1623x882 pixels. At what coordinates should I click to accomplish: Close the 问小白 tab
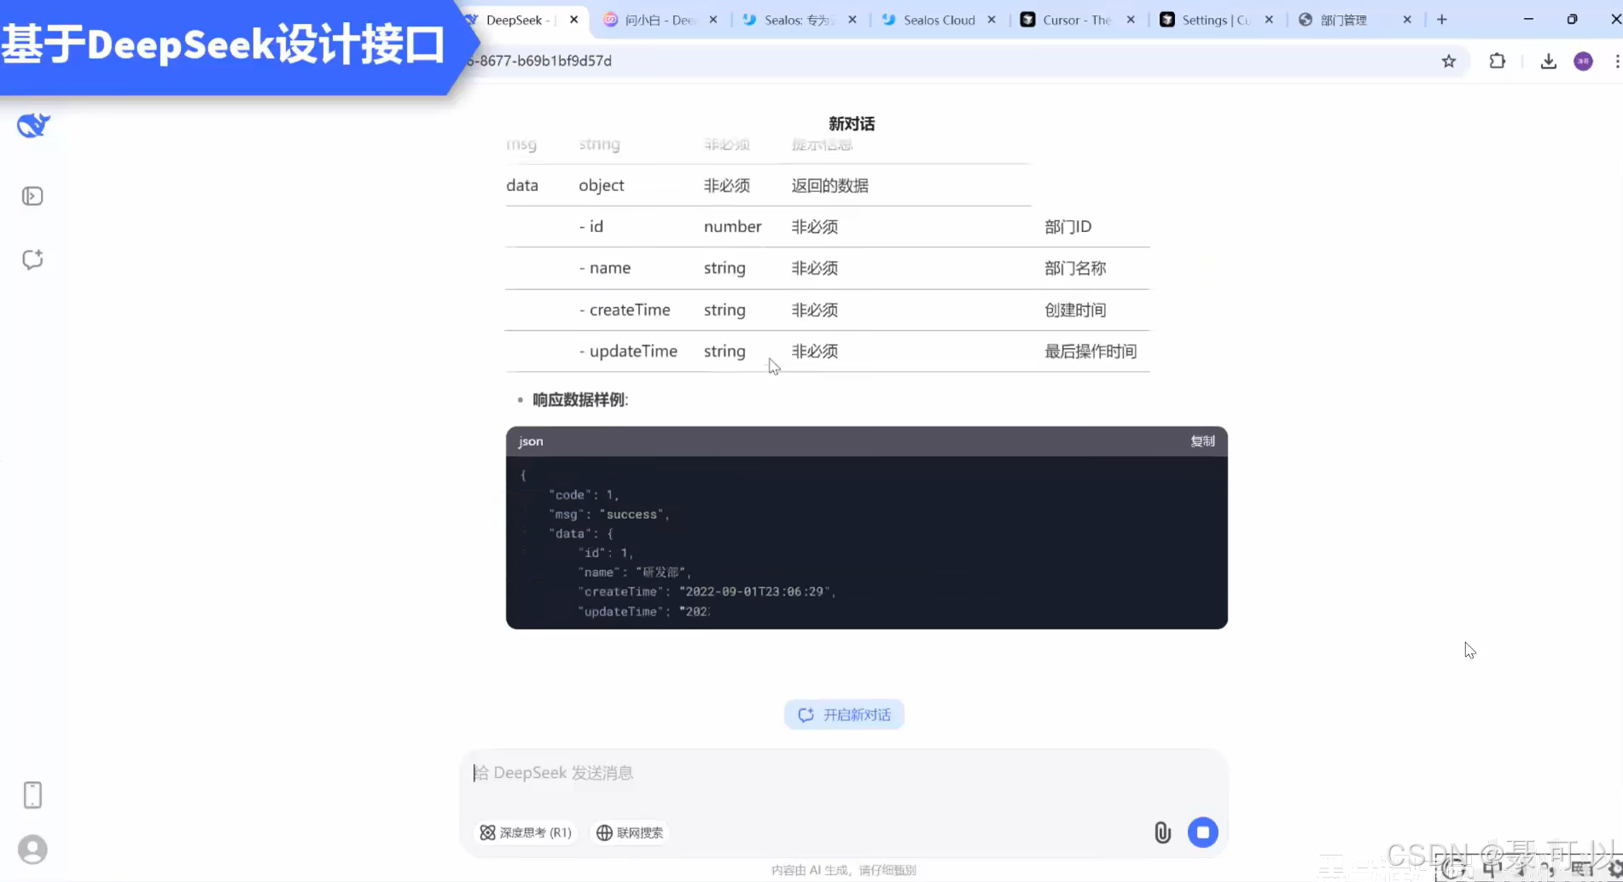tap(713, 20)
